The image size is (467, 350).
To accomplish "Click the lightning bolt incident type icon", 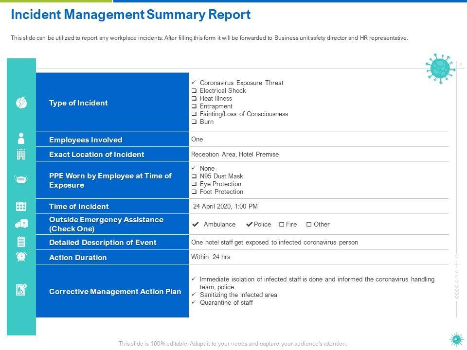I will coord(21,103).
